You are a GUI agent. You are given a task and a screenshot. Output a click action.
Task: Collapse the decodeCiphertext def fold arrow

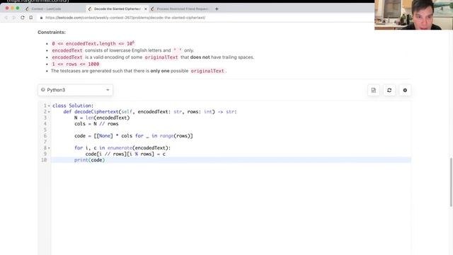(49, 112)
